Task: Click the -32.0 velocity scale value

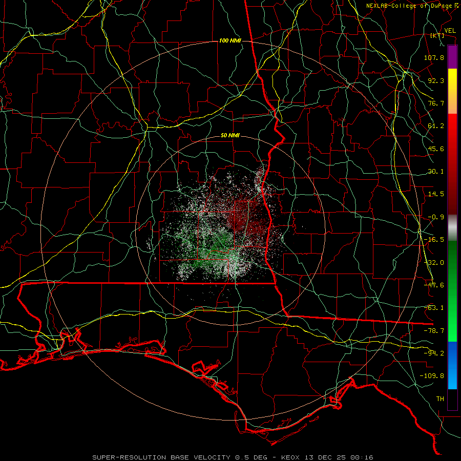Action: (x=434, y=263)
